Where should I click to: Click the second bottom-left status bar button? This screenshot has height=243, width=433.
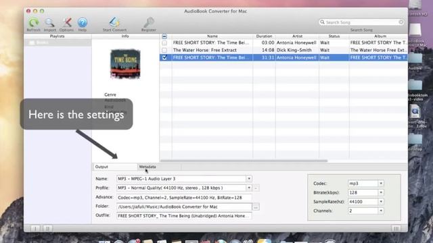[x=47, y=228]
